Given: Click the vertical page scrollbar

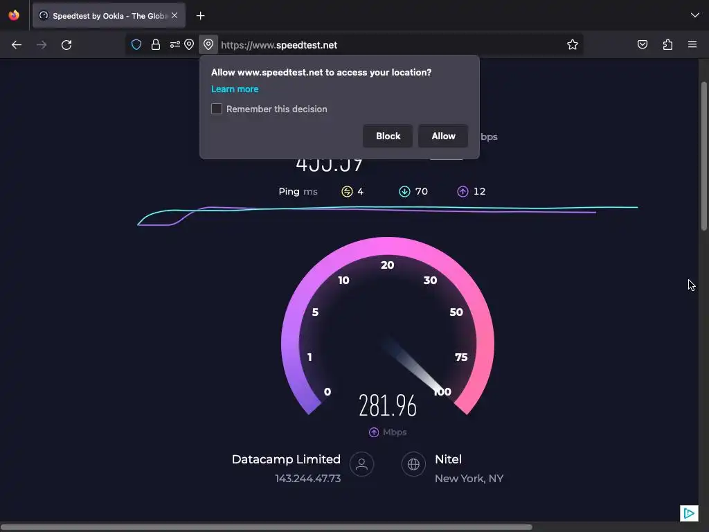Looking at the screenshot, I should tap(704, 156).
